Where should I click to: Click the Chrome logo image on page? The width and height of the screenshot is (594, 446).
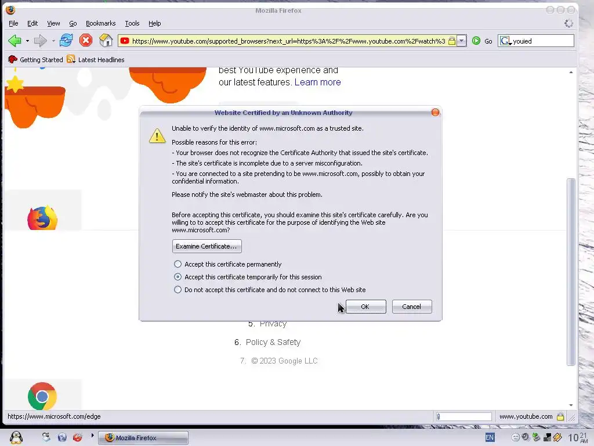pos(42,396)
